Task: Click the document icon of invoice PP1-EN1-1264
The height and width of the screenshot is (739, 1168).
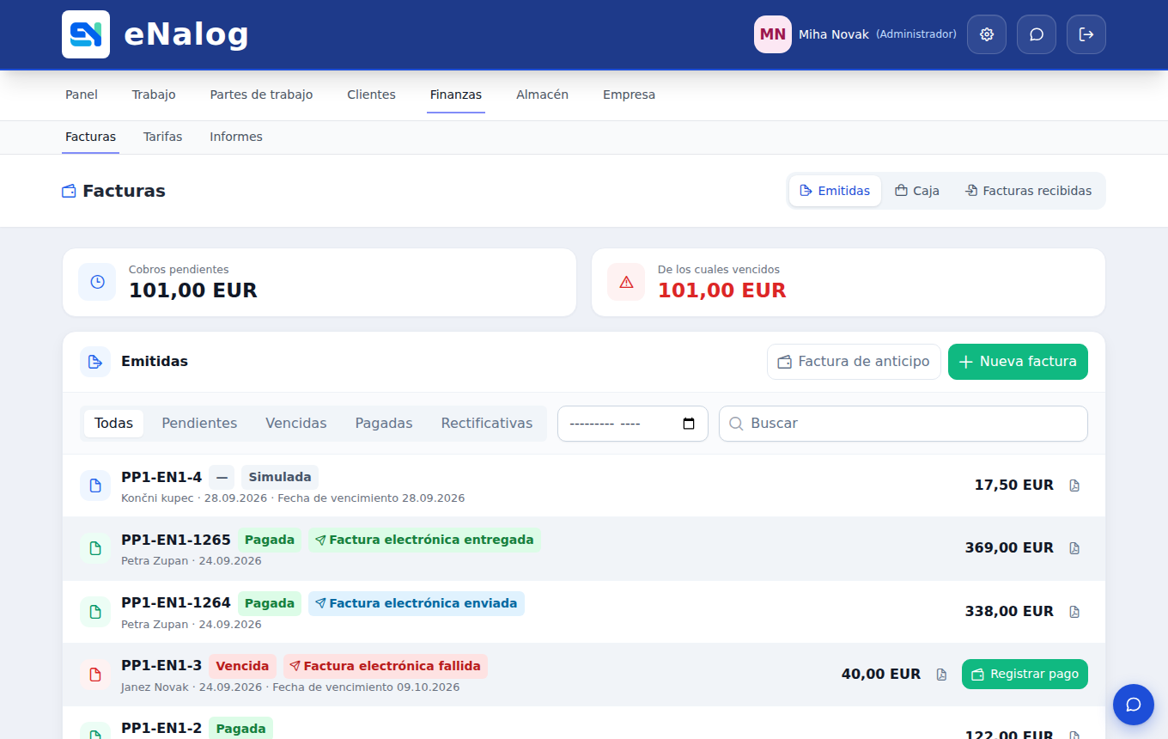Action: click(95, 612)
